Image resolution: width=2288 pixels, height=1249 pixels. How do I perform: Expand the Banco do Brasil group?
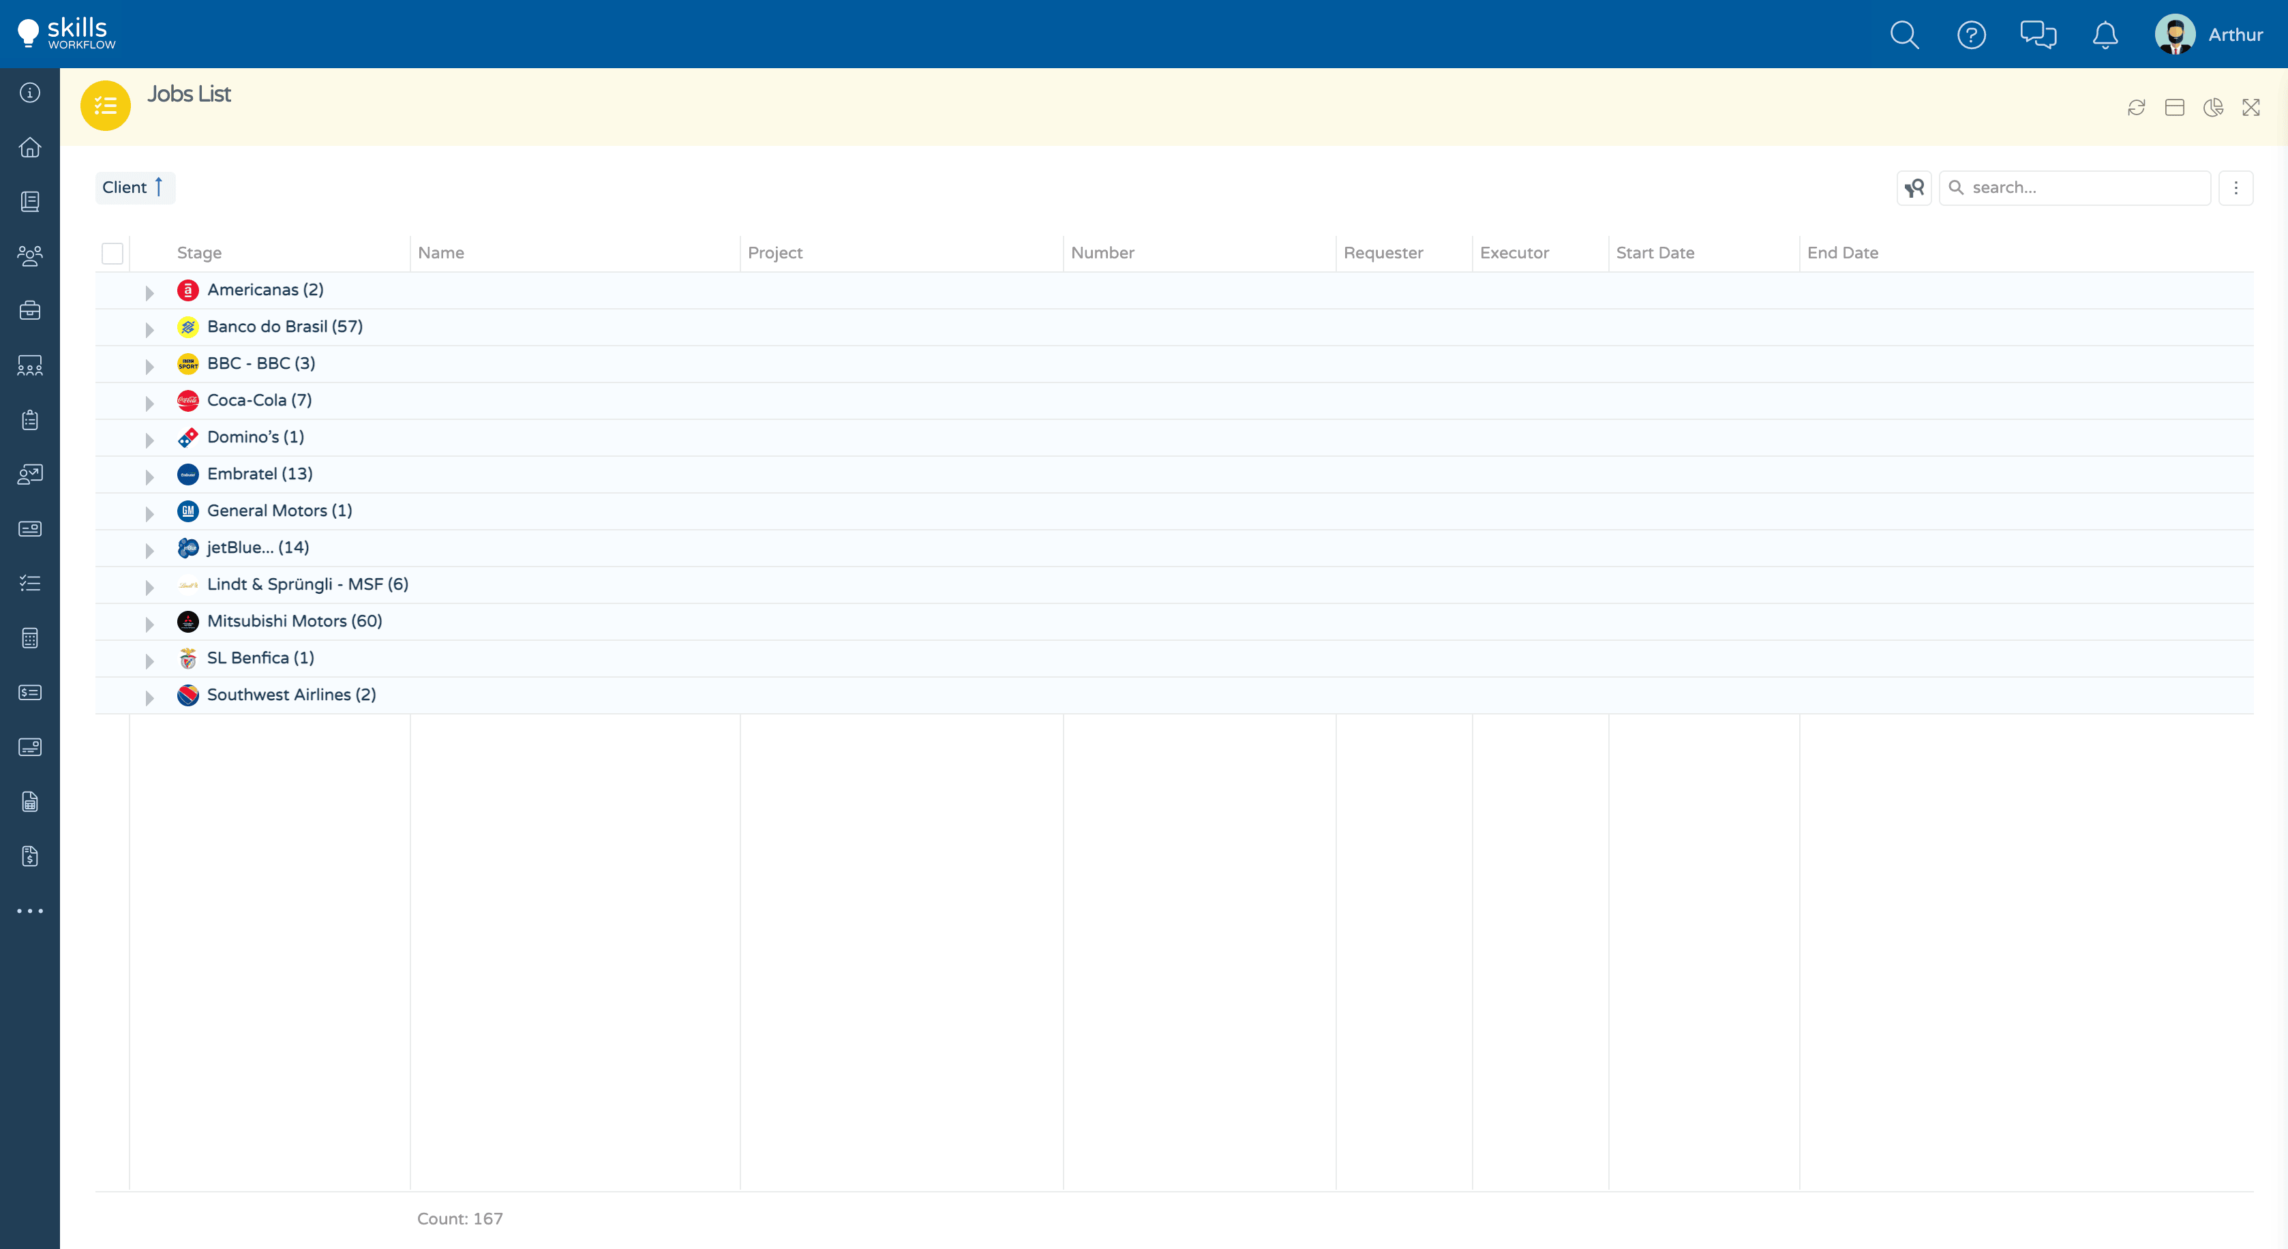point(149,329)
